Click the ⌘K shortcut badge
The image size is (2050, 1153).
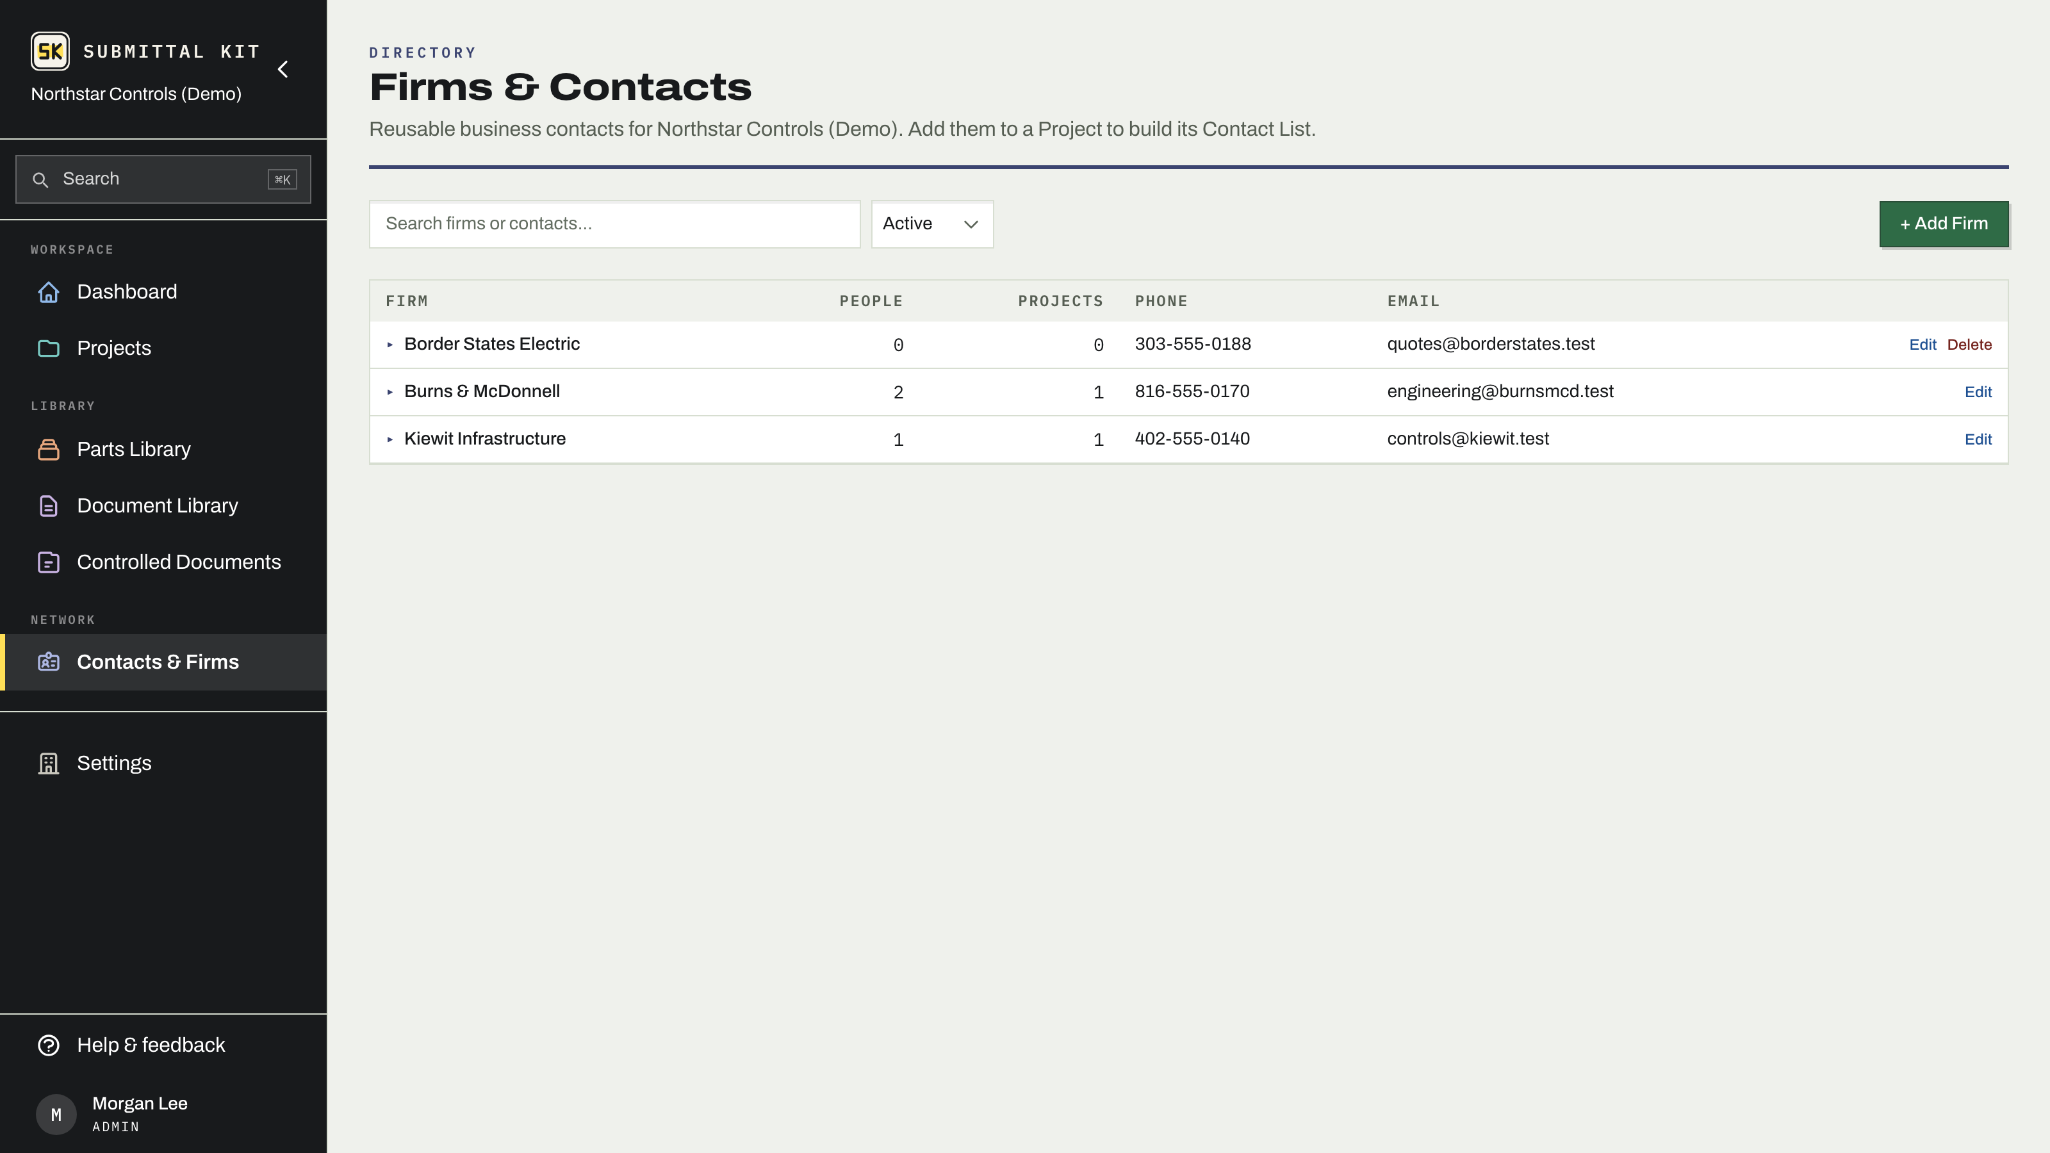[x=283, y=180]
